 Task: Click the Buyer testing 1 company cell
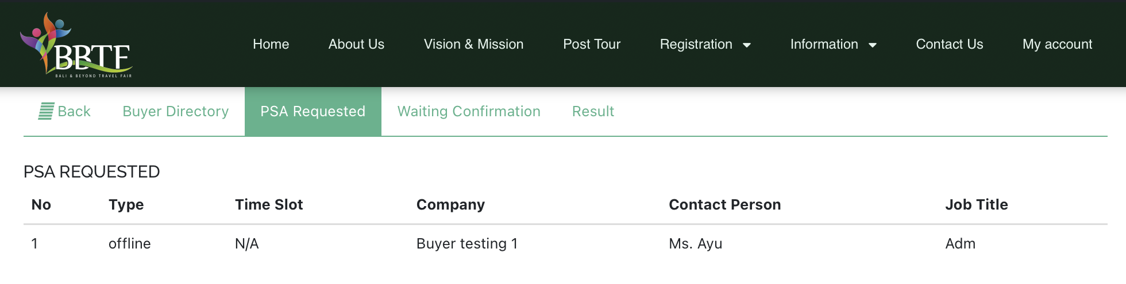tap(467, 244)
